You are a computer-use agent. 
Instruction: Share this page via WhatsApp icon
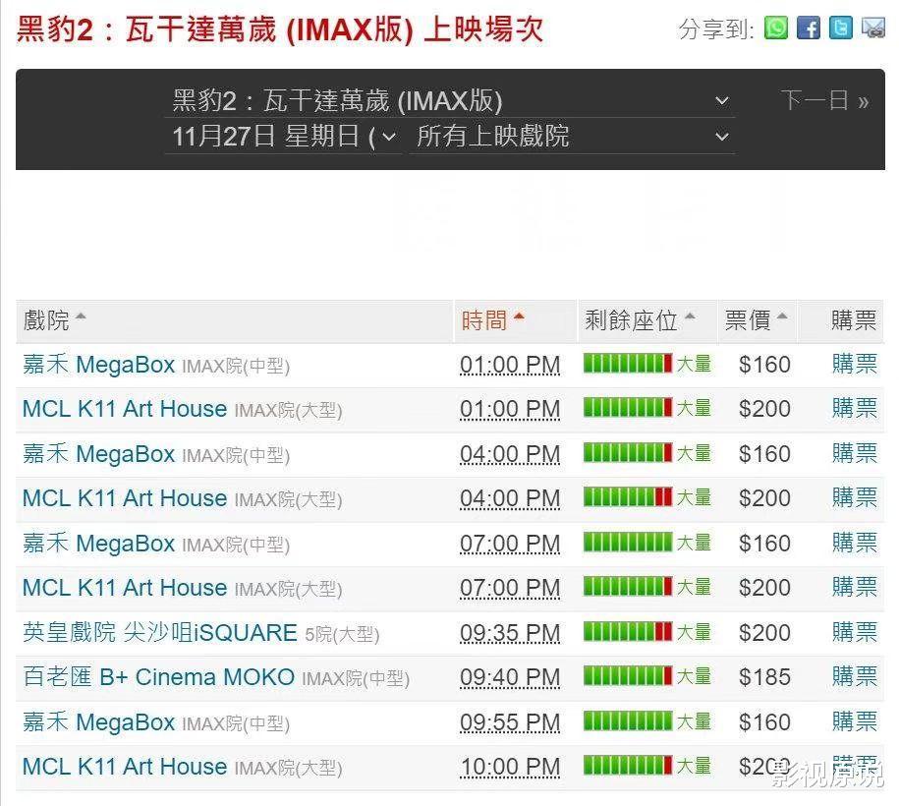point(776,28)
